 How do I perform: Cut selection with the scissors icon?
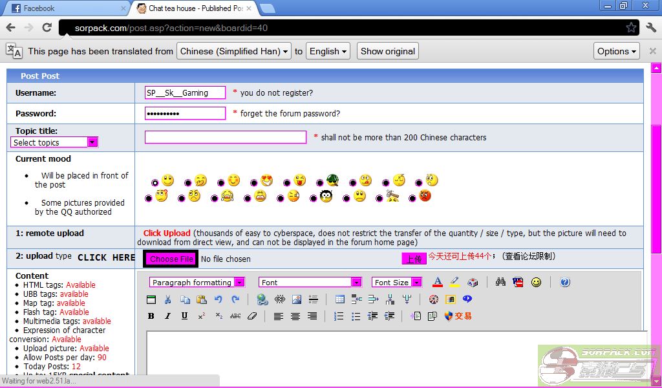(168, 299)
